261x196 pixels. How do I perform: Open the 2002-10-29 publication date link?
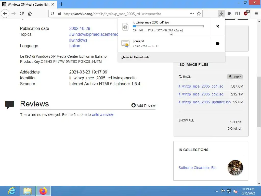(80, 28)
